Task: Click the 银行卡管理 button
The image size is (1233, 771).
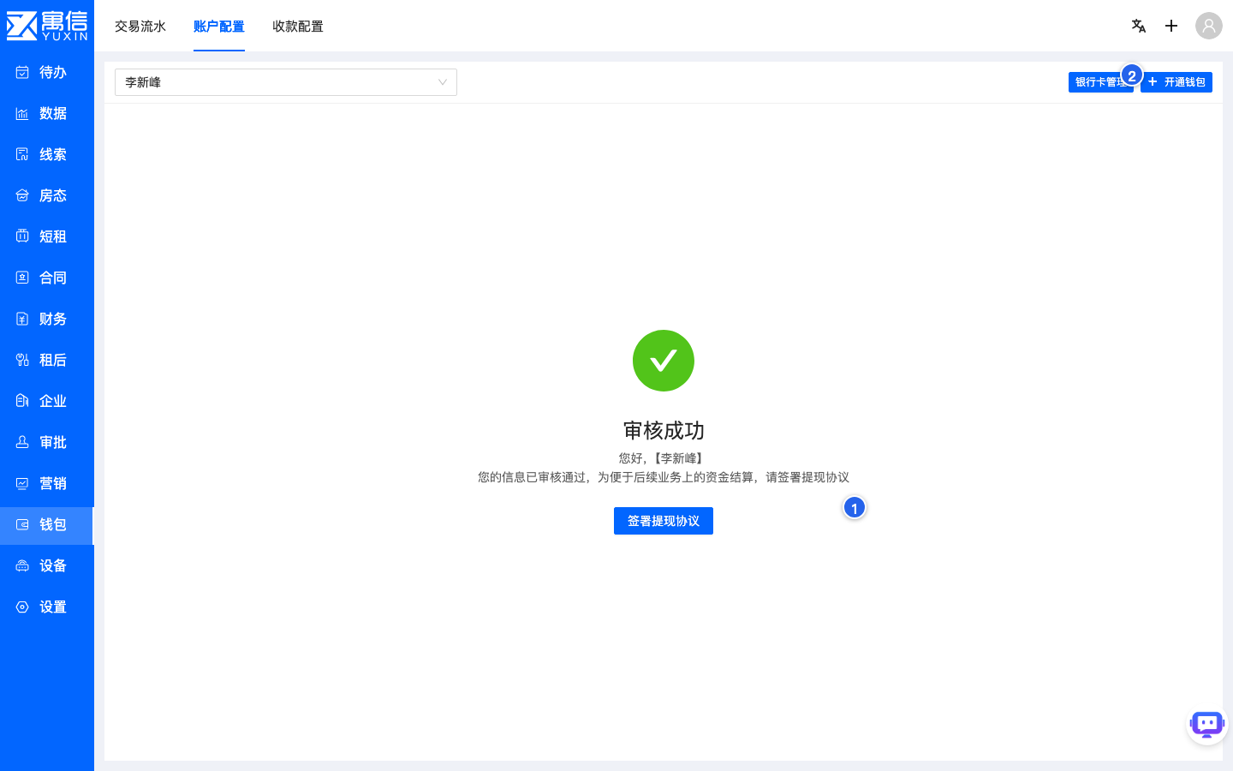Action: [x=1100, y=82]
